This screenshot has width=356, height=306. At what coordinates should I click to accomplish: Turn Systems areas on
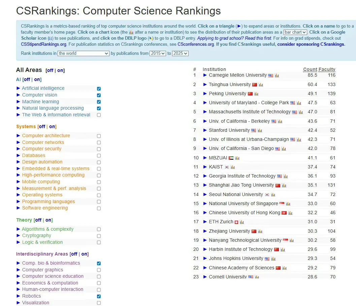pos(52,126)
